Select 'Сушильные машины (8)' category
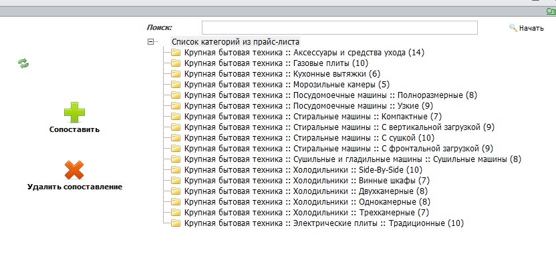 [353, 159]
